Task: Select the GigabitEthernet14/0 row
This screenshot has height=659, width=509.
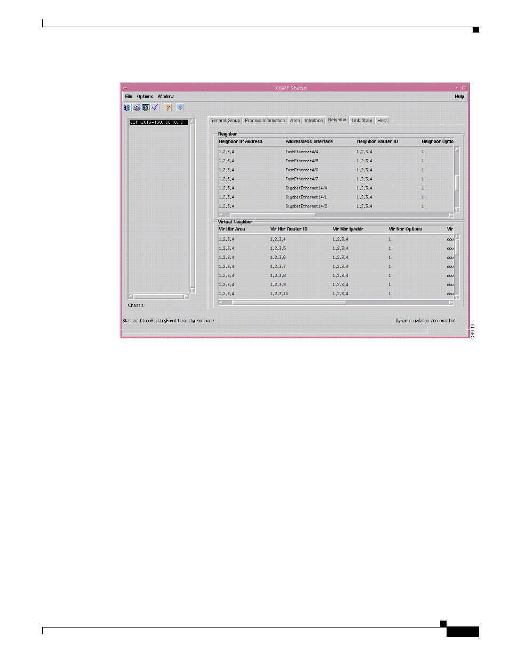Action: pos(336,188)
